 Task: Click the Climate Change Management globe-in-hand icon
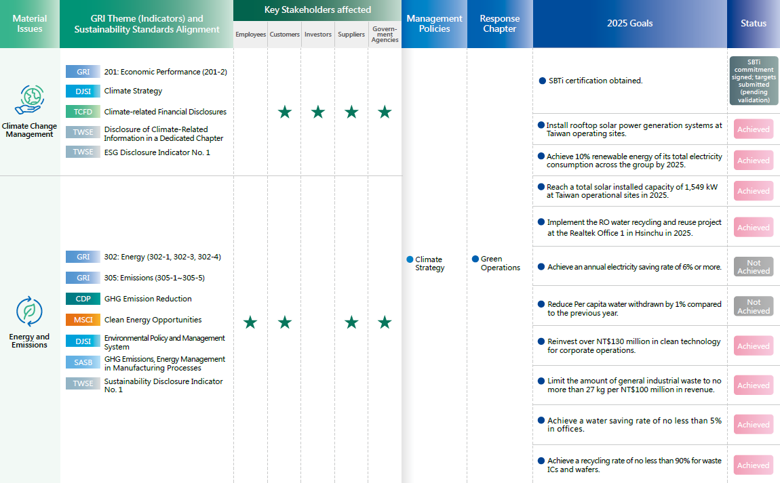[x=29, y=100]
